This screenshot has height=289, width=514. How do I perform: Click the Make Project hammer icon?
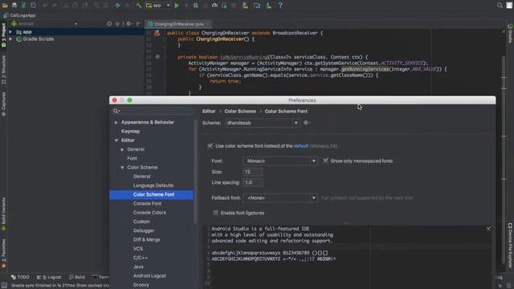(x=138, y=6)
